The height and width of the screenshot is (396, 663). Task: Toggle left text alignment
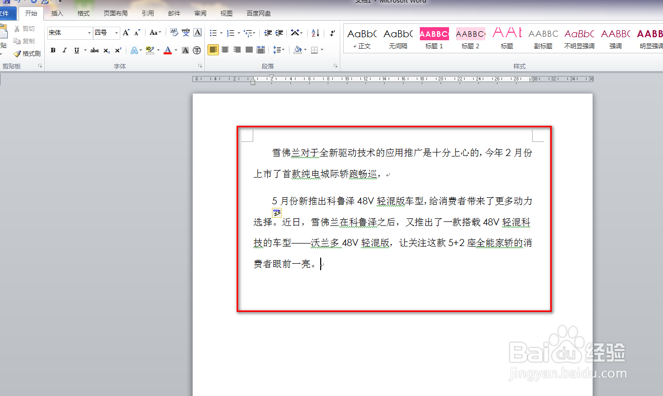(213, 50)
